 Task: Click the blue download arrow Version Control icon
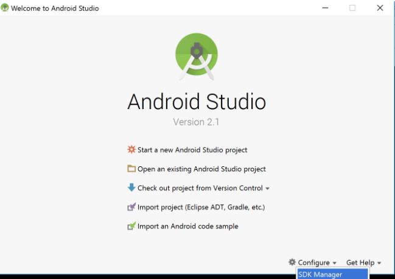pyautogui.click(x=131, y=188)
